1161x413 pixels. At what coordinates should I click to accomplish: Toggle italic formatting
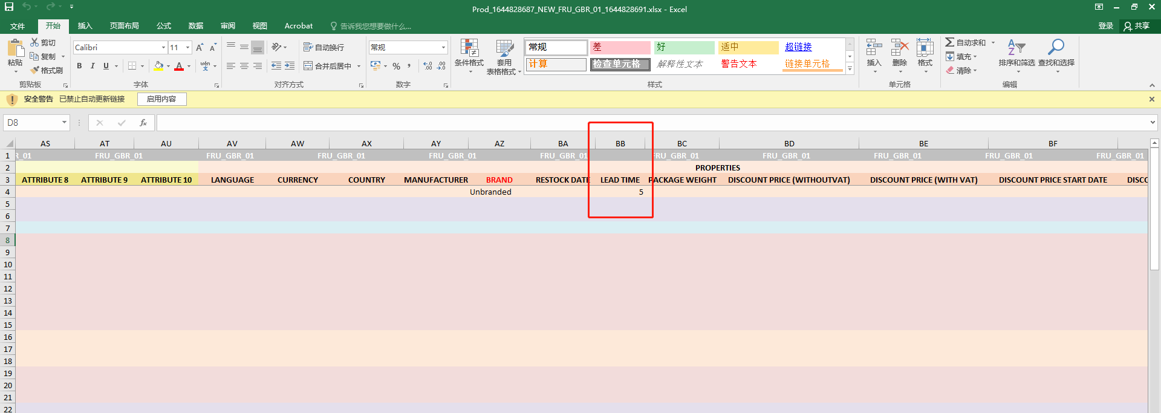point(93,66)
